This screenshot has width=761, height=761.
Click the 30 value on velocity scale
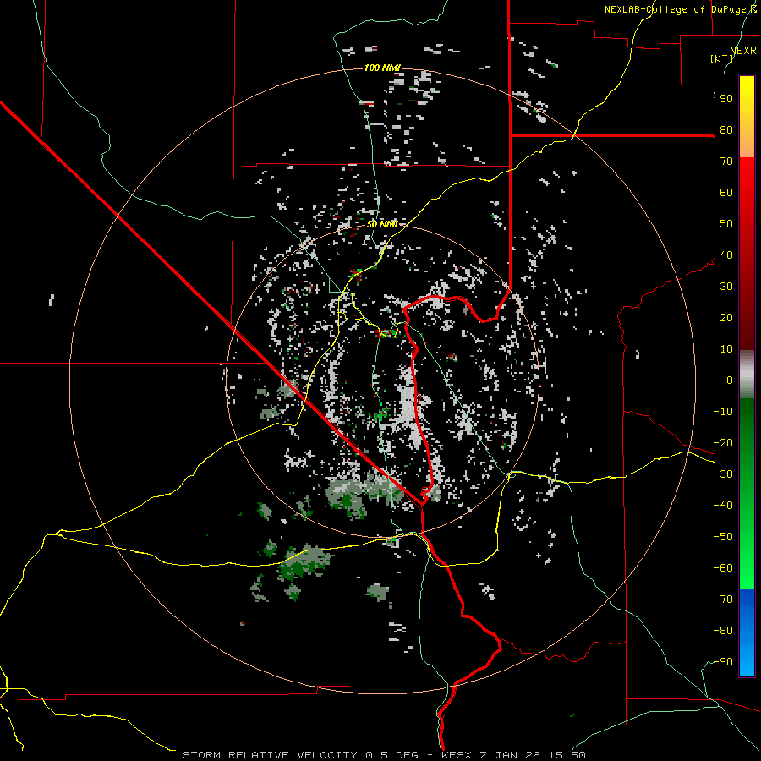726,287
